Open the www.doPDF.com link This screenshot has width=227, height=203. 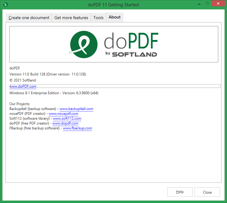[x=23, y=86]
